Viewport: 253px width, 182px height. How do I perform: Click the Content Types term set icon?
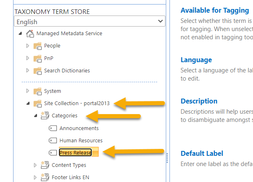(45, 165)
